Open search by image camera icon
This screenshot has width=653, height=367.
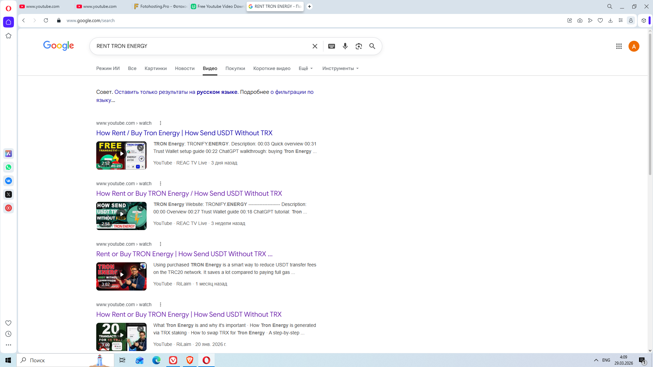[x=359, y=46]
